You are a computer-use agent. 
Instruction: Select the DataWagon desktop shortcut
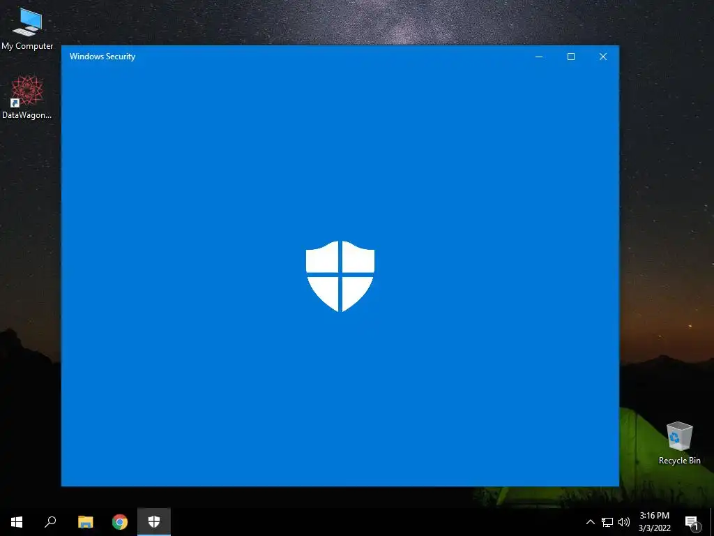[27, 98]
